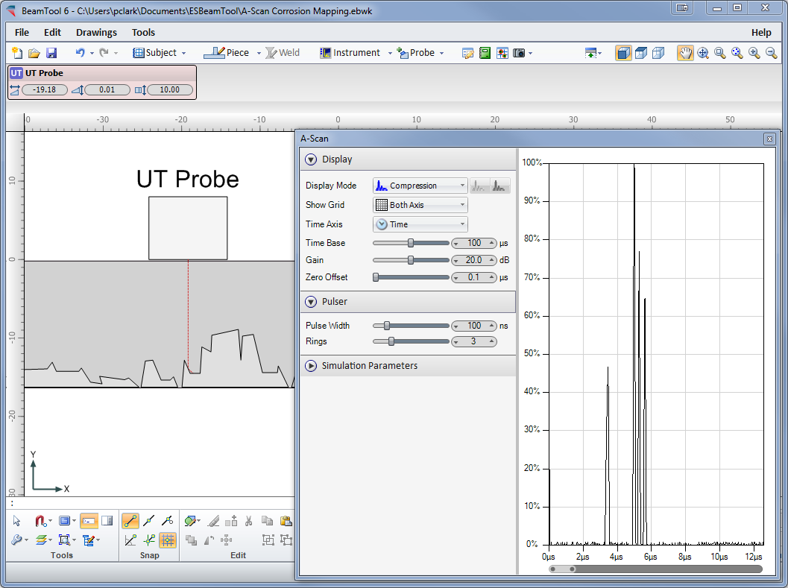The width and height of the screenshot is (788, 588).
Task: Click the Copy icon in Edit panel
Action: [268, 521]
